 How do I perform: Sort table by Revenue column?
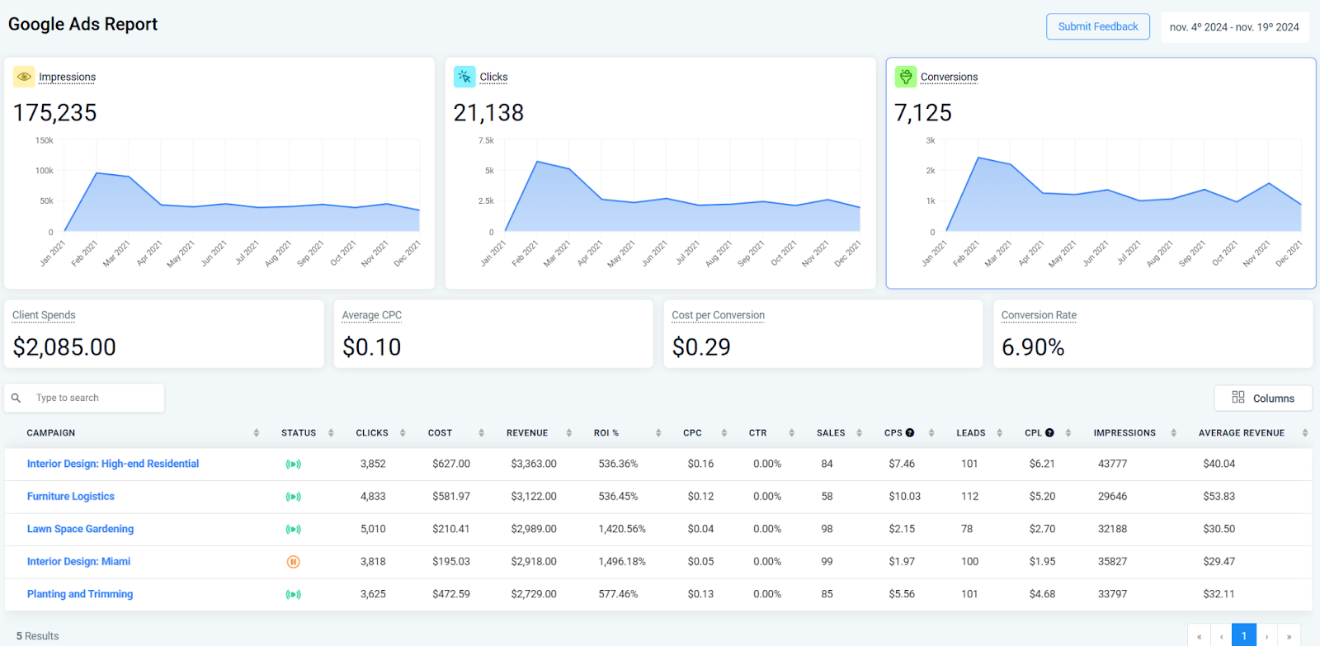[x=568, y=433]
